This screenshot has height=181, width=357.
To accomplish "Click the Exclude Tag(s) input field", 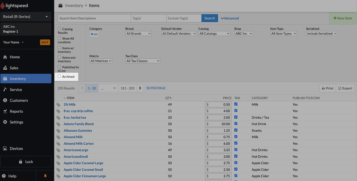I will click(x=184, y=18).
